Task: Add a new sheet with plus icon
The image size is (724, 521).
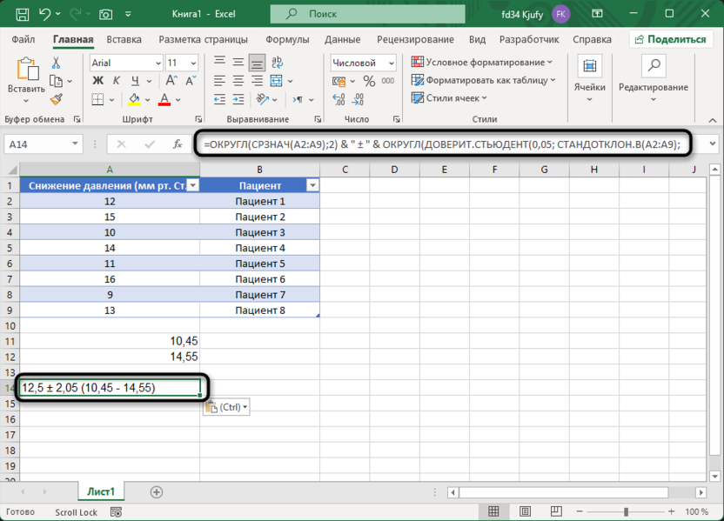Action: [x=157, y=492]
